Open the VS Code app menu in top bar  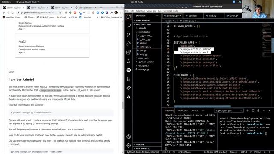point(27,2)
